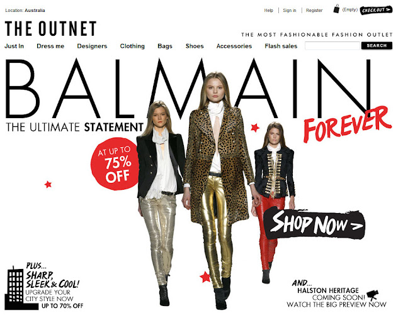Click the movie camera icon
Viewport: 403px width, 318px height.
373,295
